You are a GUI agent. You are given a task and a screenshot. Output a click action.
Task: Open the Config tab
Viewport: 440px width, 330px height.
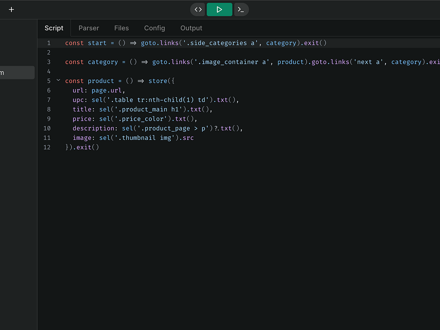click(x=154, y=28)
